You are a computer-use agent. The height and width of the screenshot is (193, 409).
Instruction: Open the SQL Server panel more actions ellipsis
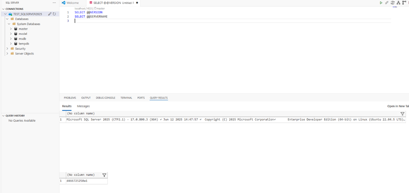tap(54, 3)
